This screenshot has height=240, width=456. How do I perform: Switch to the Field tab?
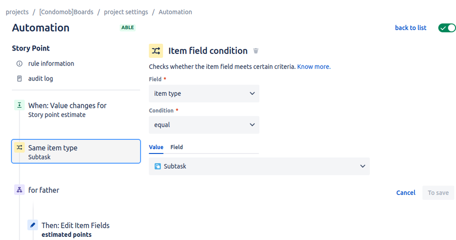tap(177, 147)
